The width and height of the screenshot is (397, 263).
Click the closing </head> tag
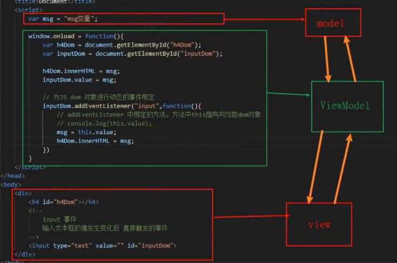(x=12, y=176)
